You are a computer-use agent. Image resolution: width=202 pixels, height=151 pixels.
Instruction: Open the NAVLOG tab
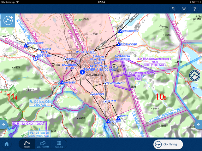[x=59, y=144]
